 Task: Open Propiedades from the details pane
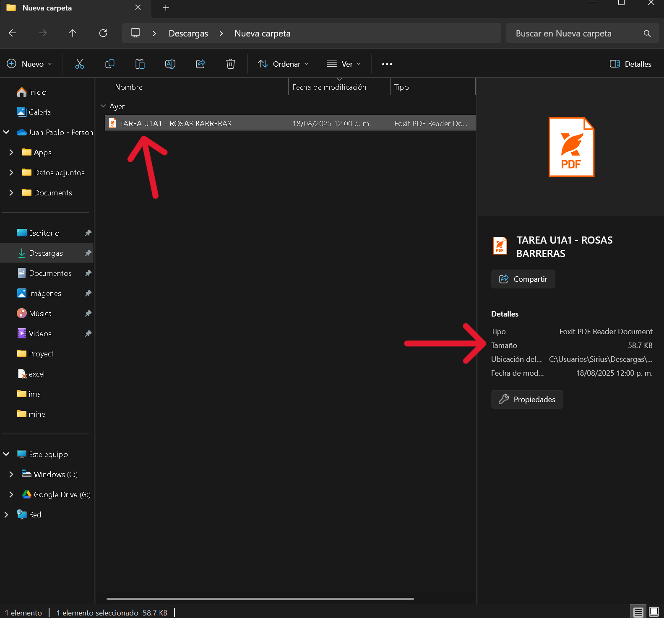[527, 400]
